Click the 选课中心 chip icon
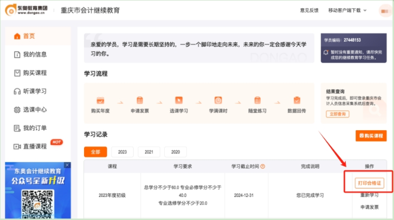Screen dimensions: 394x220 pos(17,110)
